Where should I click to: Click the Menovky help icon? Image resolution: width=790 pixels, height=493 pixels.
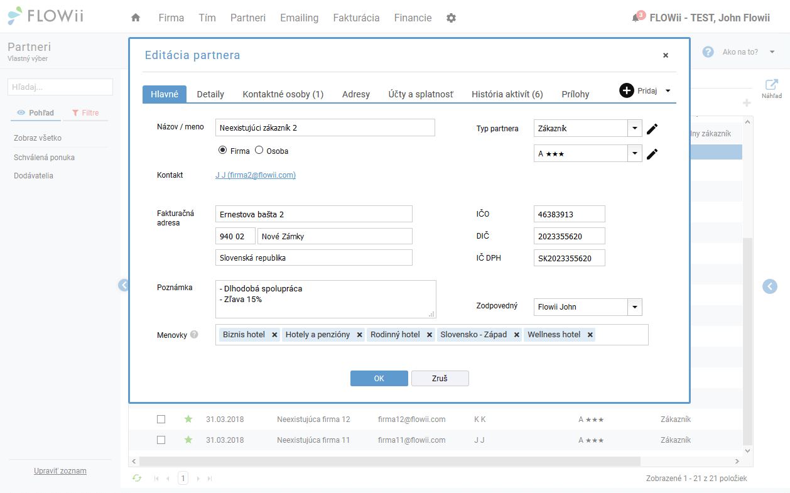[194, 335]
